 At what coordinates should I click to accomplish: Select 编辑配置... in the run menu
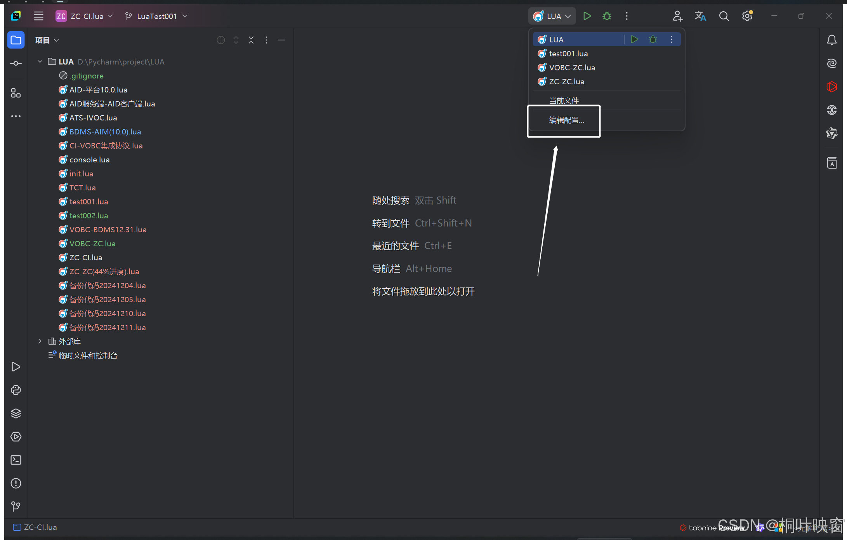click(566, 120)
